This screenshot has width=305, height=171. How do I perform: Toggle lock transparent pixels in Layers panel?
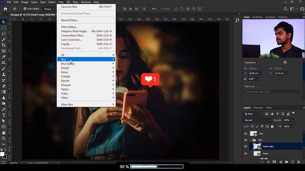252,126
